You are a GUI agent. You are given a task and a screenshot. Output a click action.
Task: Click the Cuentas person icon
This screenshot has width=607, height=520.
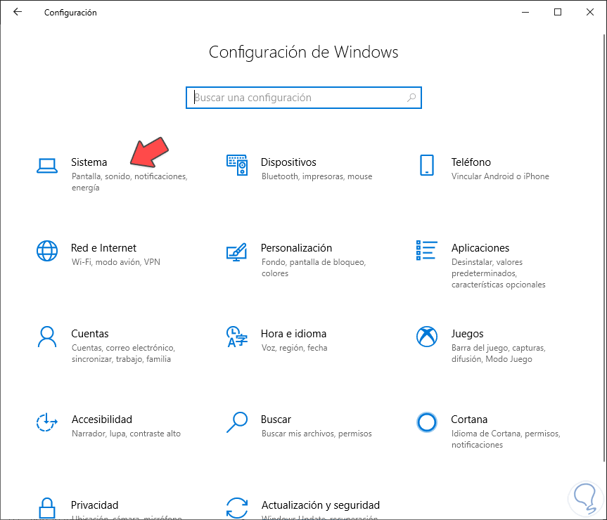pyautogui.click(x=46, y=336)
